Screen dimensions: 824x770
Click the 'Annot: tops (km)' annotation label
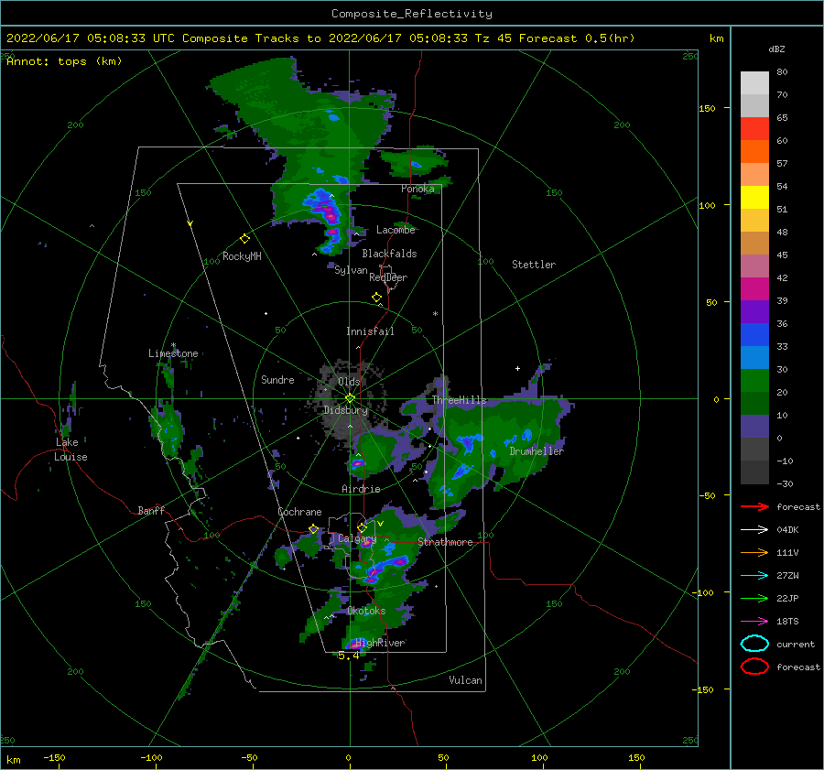(x=64, y=61)
